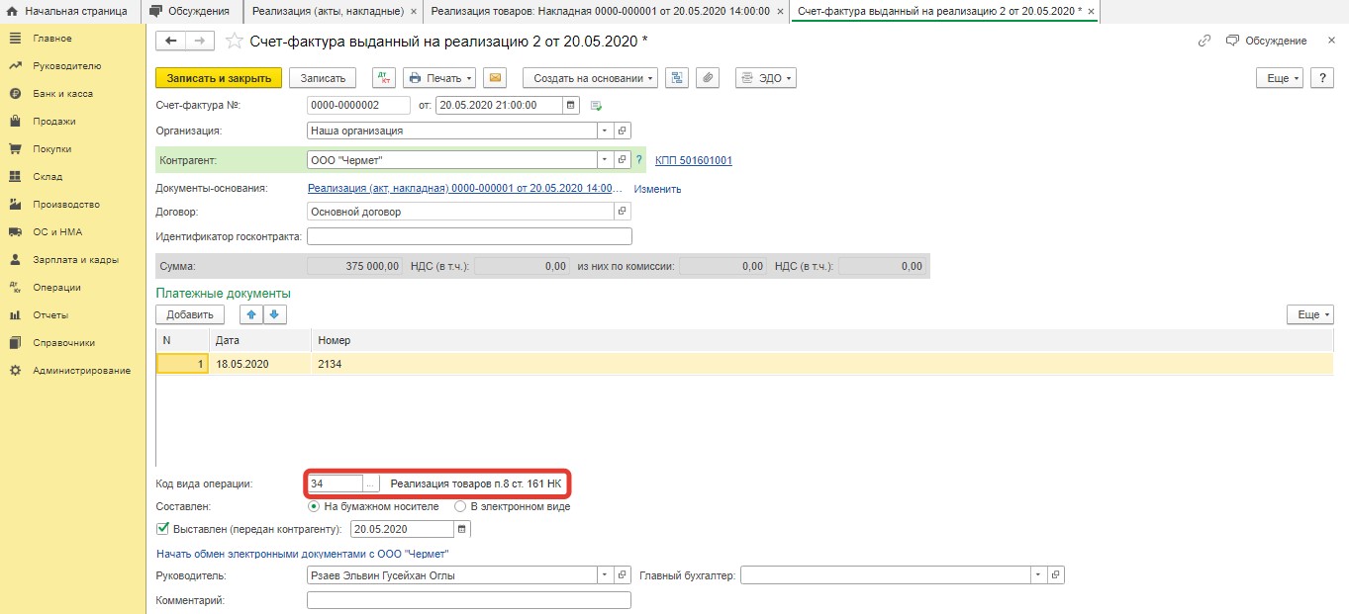Screen dimensions: 1349x614
Task: Open attached files via paperclip icon
Action: [x=707, y=78]
